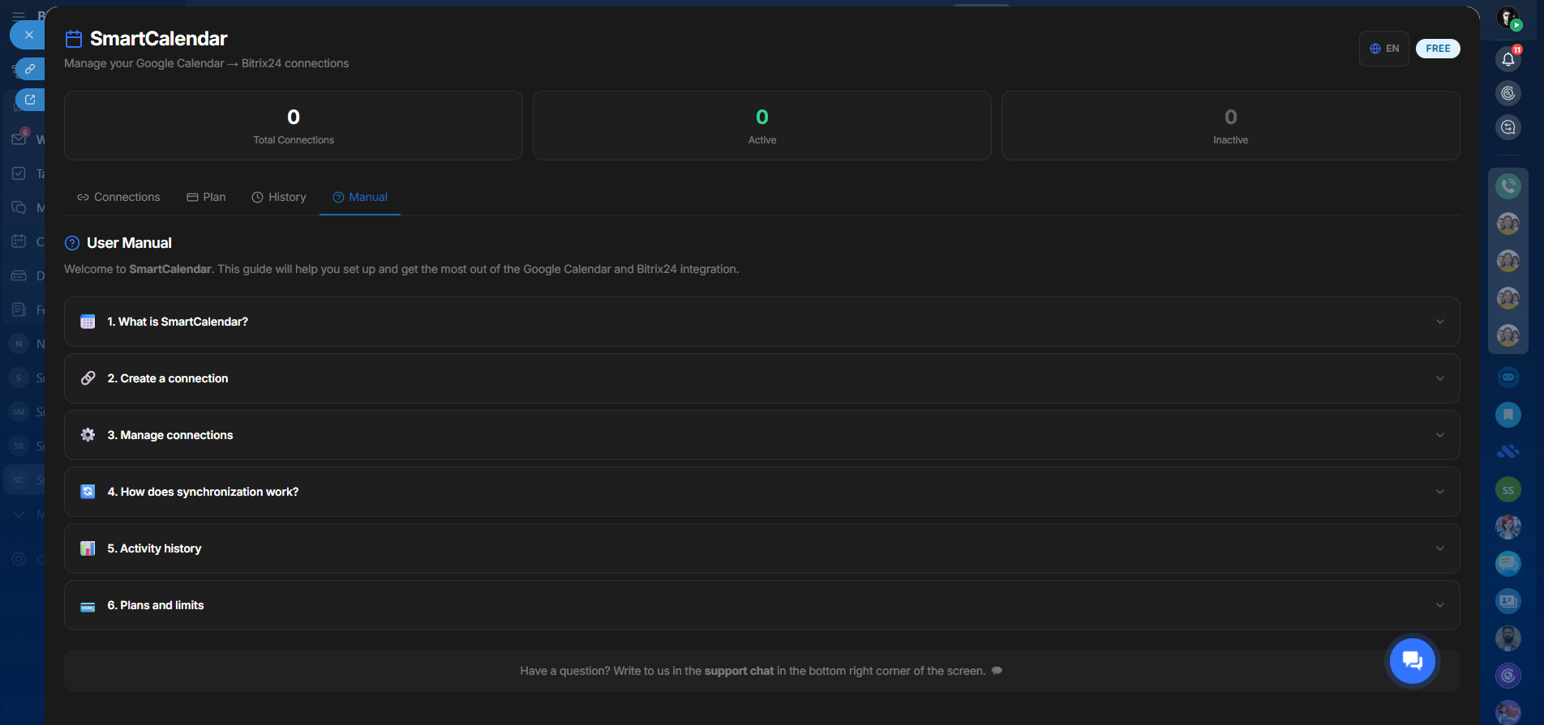Expand '4. How does synchronization work?' chevron
This screenshot has height=725, width=1544.
click(1439, 492)
